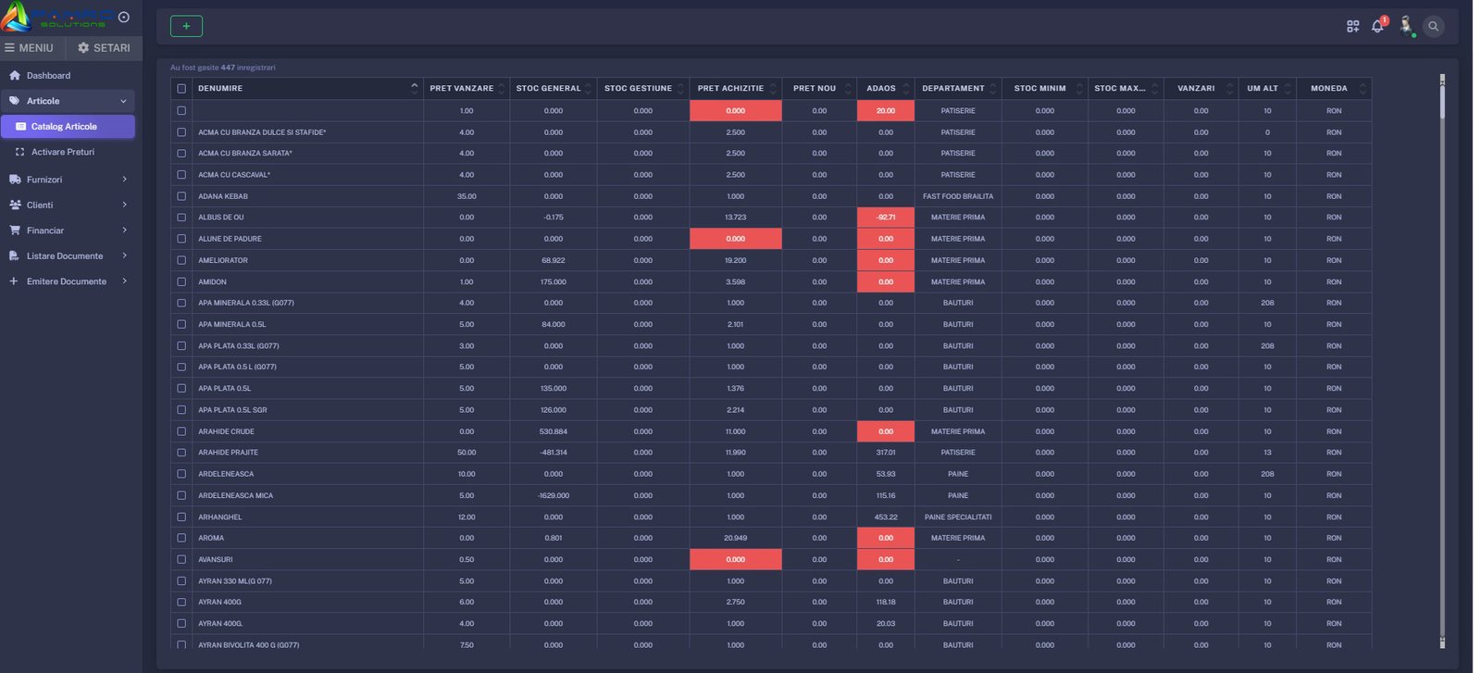This screenshot has height=673, width=1481.
Task: Select the ARAHIDE CRUDE row checkbox
Action: (x=181, y=431)
